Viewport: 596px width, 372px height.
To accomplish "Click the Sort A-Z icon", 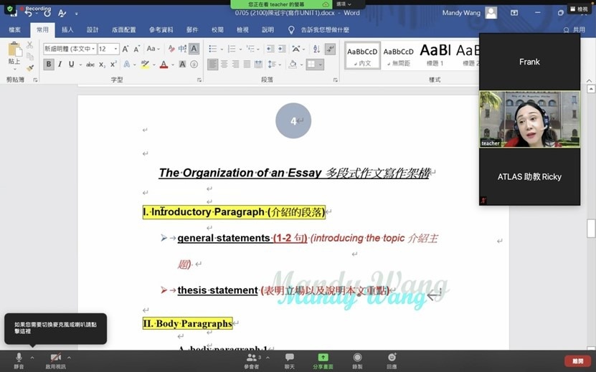I will point(316,49).
